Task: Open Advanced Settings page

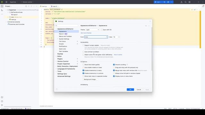Action: 64,76
